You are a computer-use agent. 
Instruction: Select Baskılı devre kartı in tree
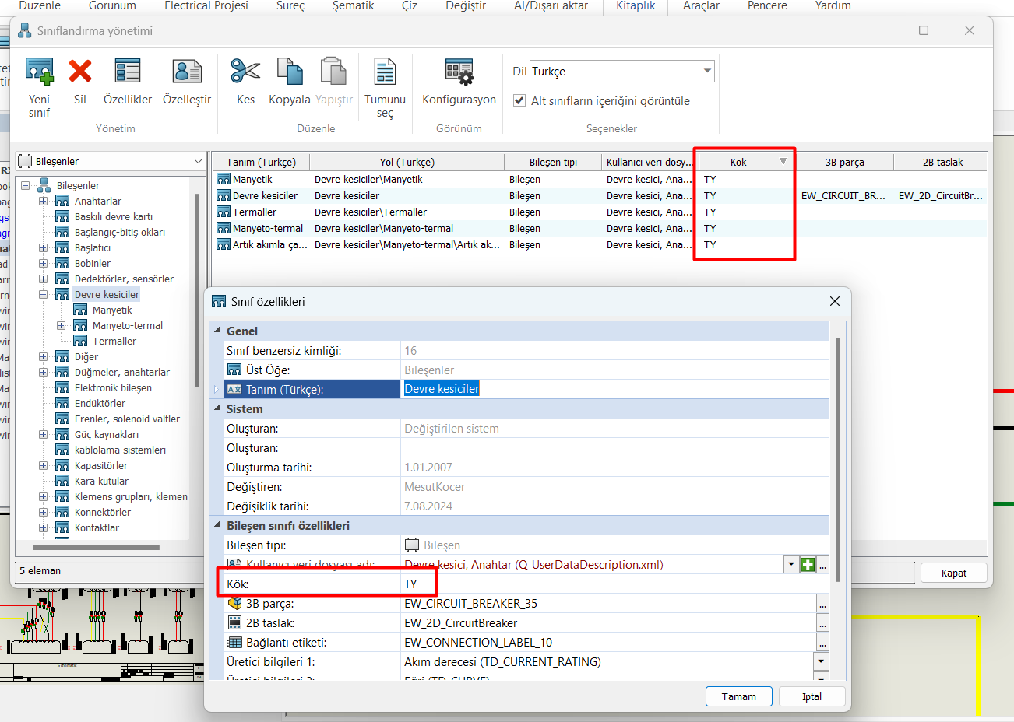pos(114,216)
